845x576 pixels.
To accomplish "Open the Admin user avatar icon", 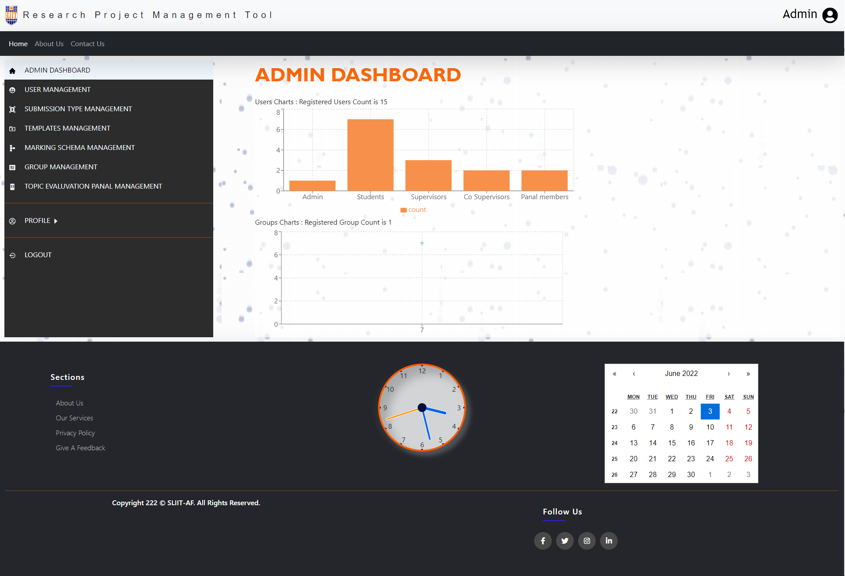I will pyautogui.click(x=830, y=15).
